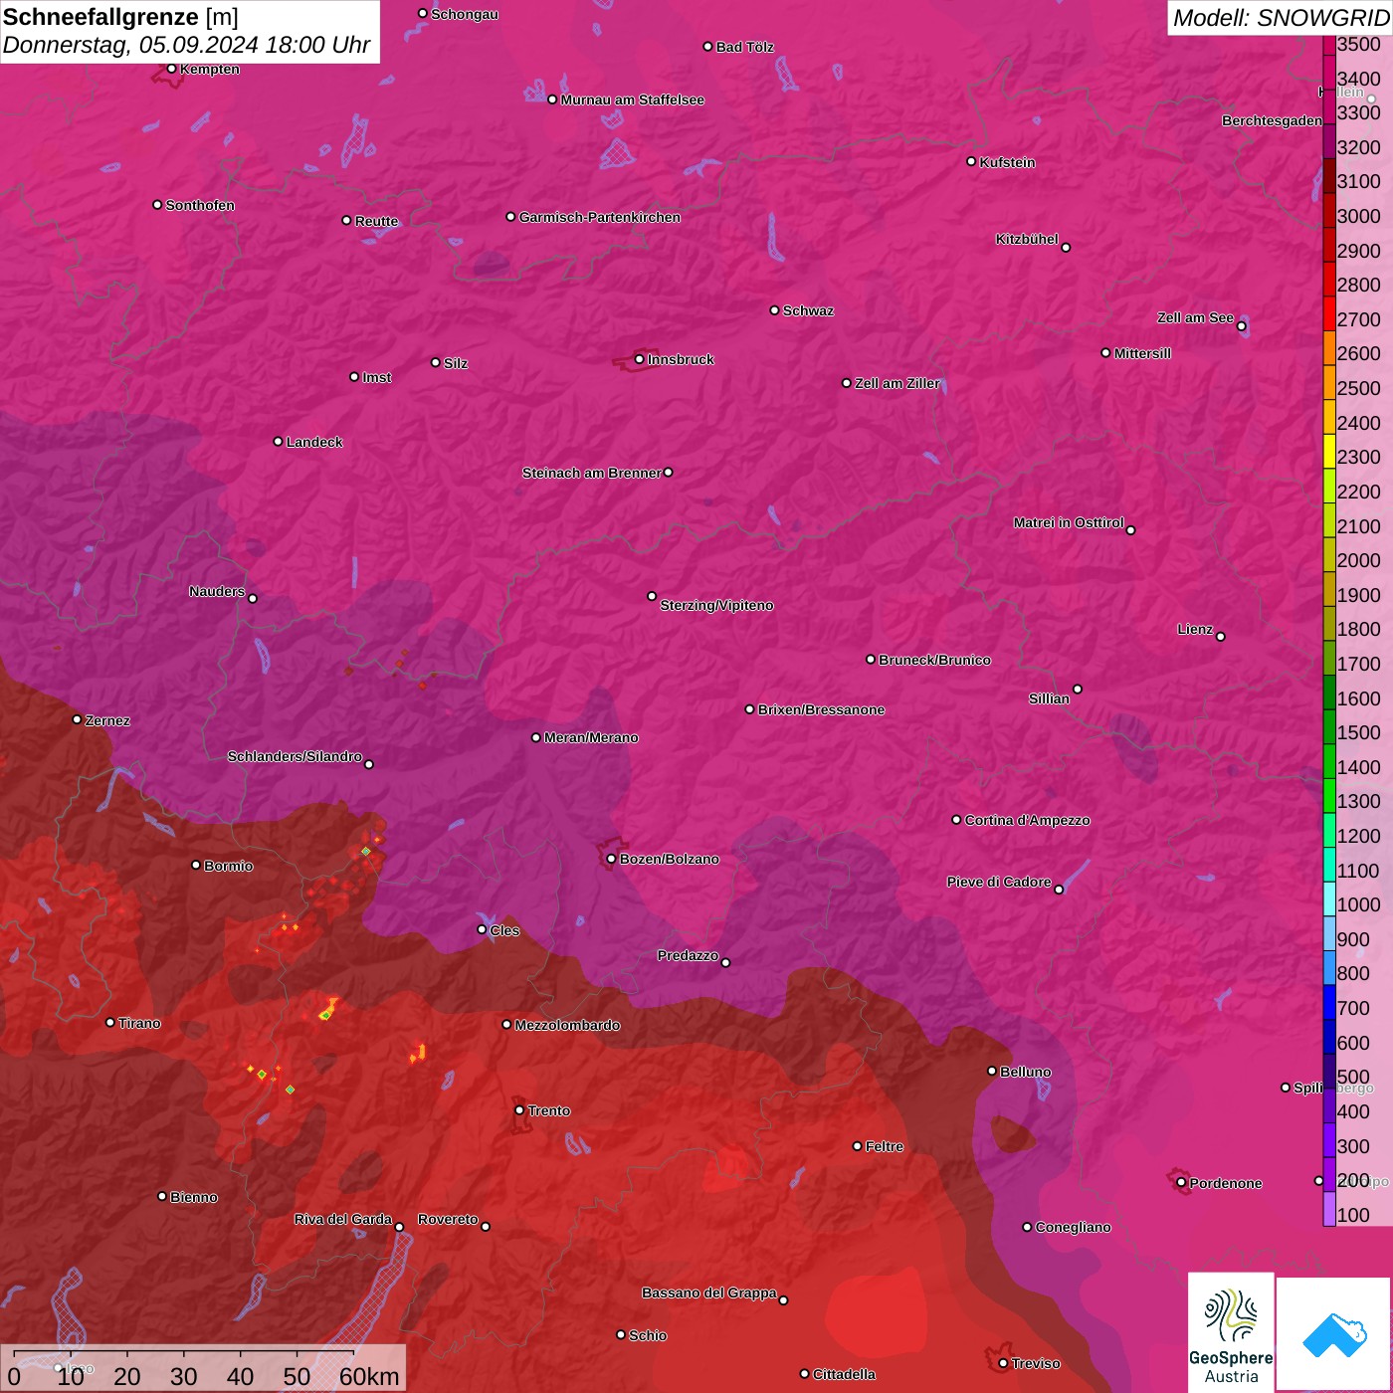Click the Nauders marker dot
This screenshot has width=1393, height=1393.
tap(253, 598)
